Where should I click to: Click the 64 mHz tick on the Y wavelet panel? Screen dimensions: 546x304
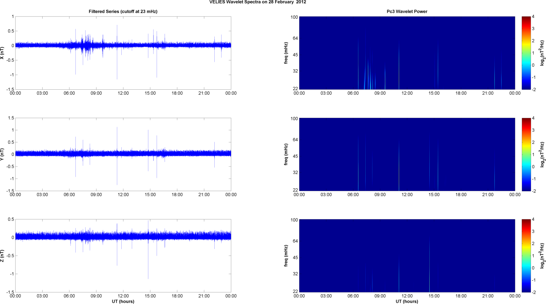[x=295, y=140]
